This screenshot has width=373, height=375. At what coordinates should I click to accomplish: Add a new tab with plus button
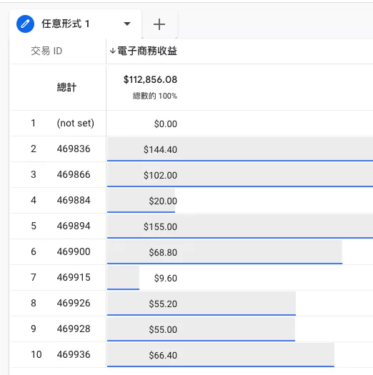(x=159, y=24)
